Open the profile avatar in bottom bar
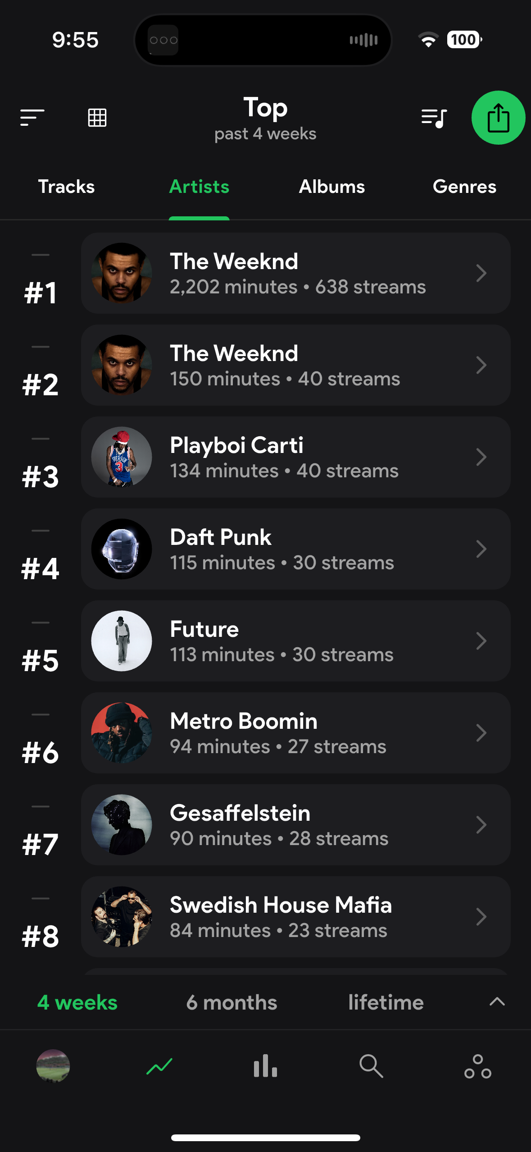The image size is (531, 1152). point(53,1066)
